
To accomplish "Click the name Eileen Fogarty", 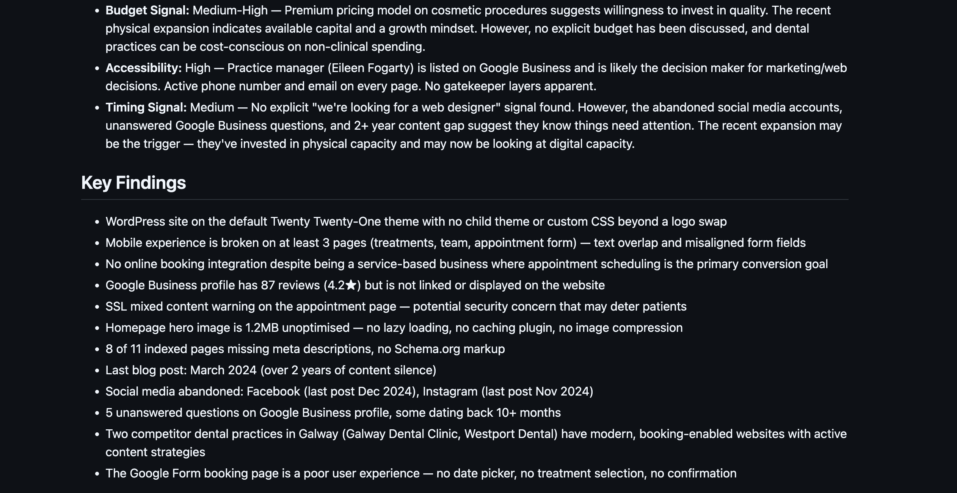I will pos(370,68).
